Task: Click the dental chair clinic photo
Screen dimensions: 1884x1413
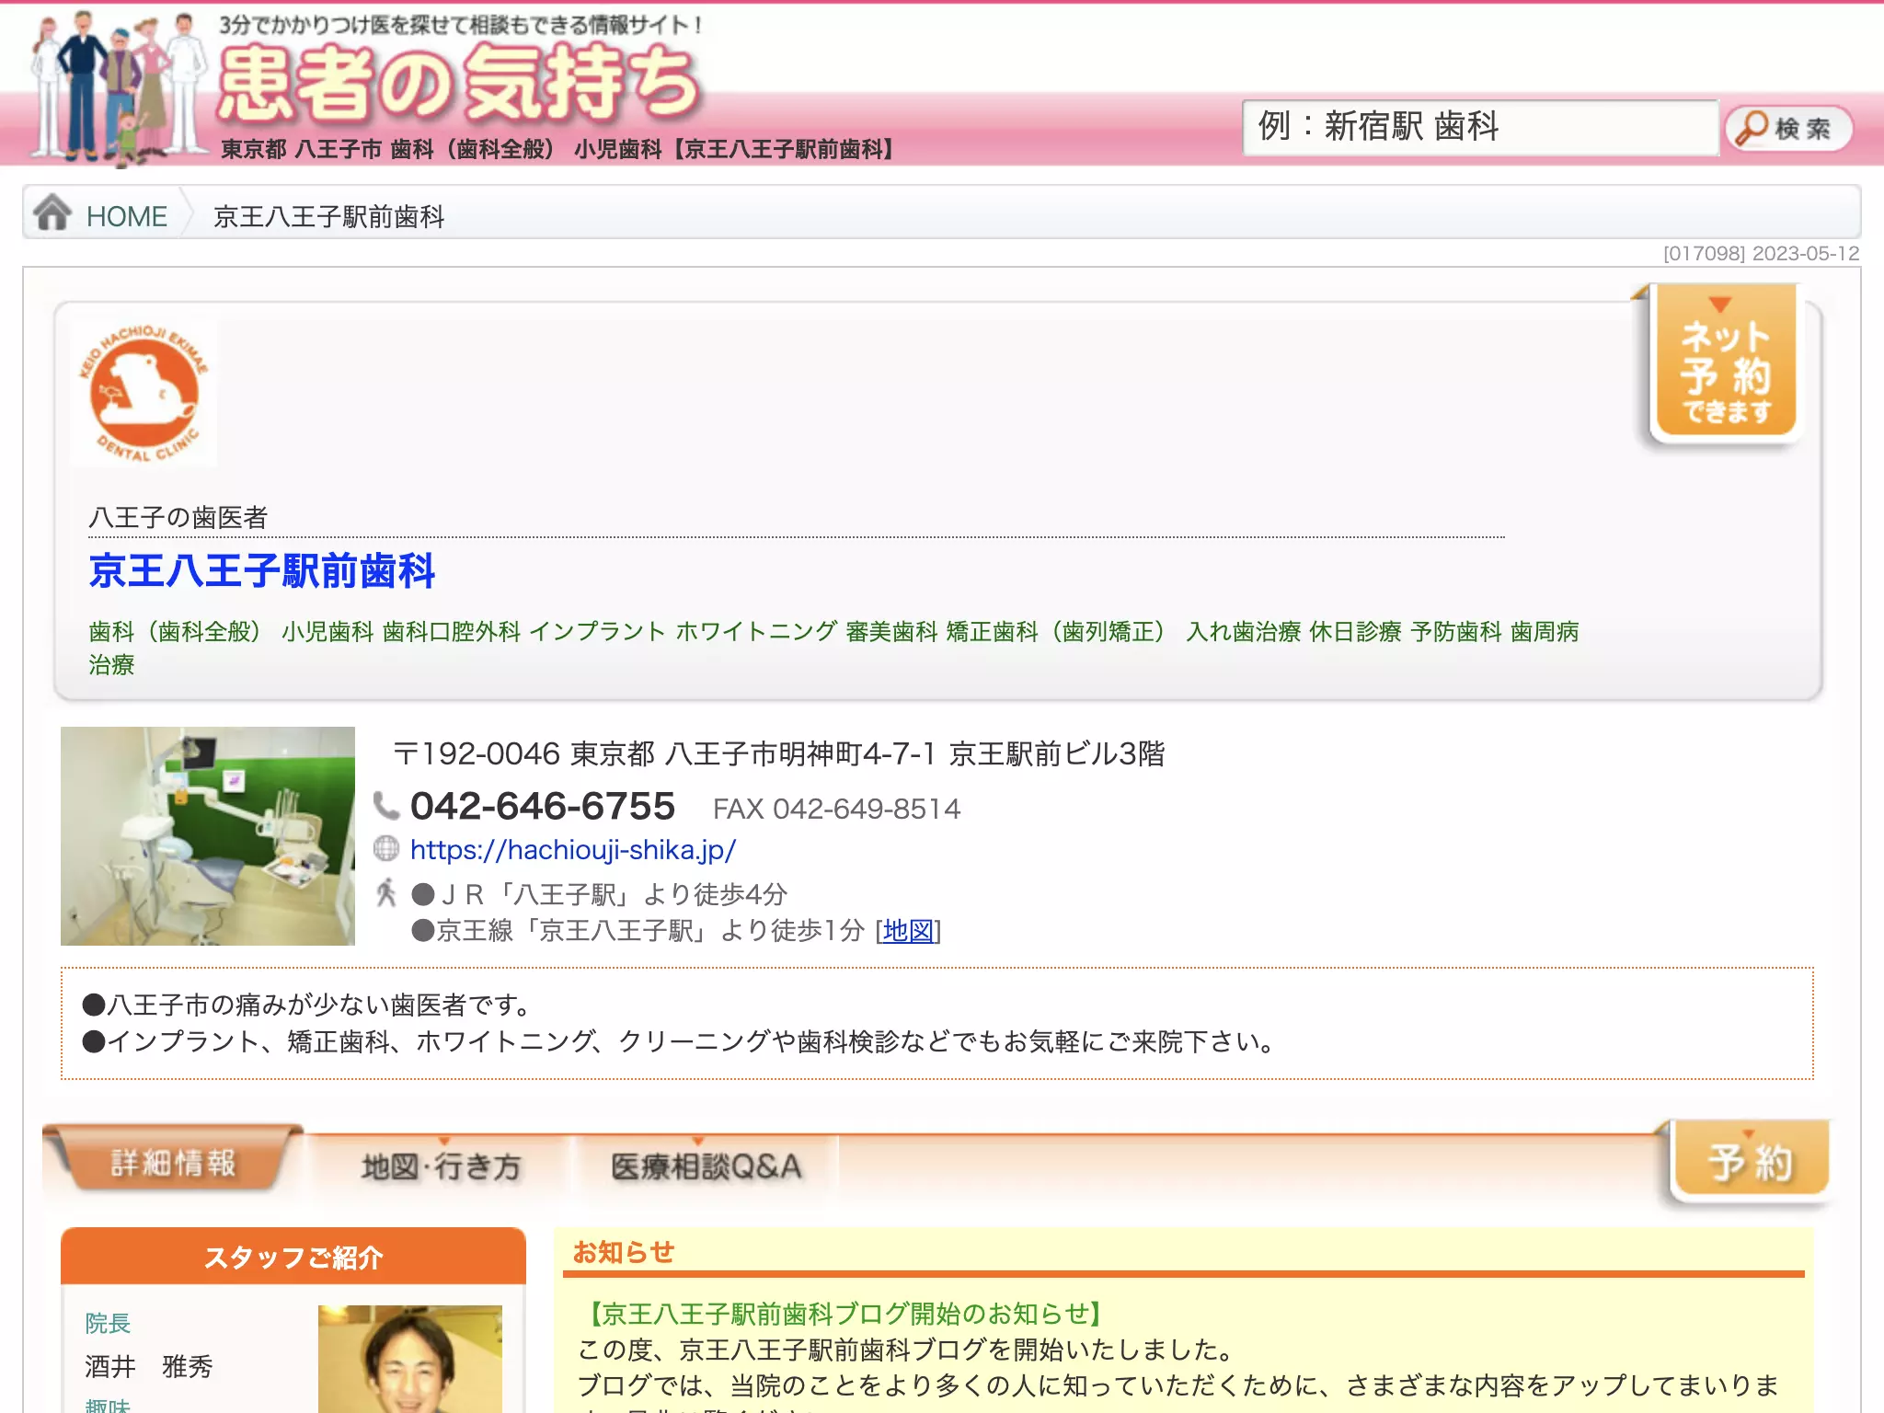Action: (x=208, y=836)
